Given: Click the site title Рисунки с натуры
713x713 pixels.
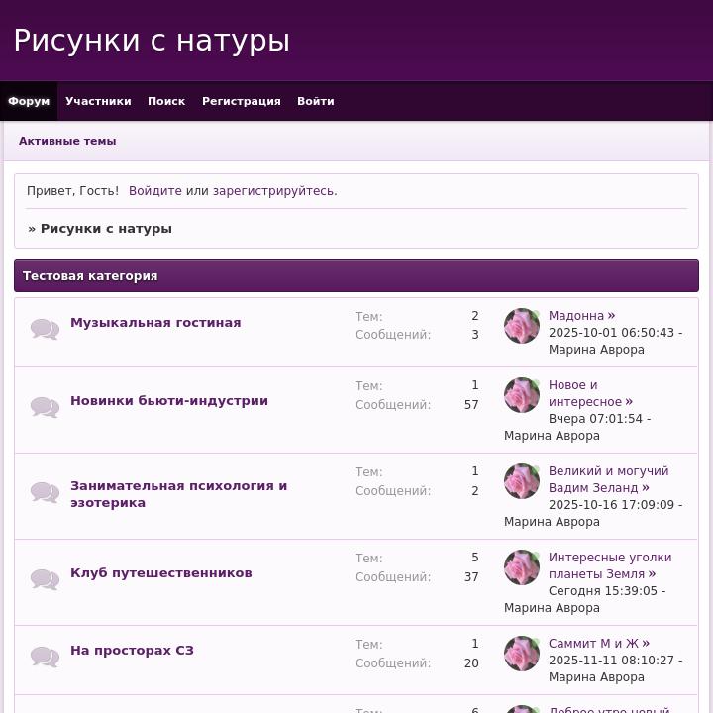Looking at the screenshot, I should 152,41.
